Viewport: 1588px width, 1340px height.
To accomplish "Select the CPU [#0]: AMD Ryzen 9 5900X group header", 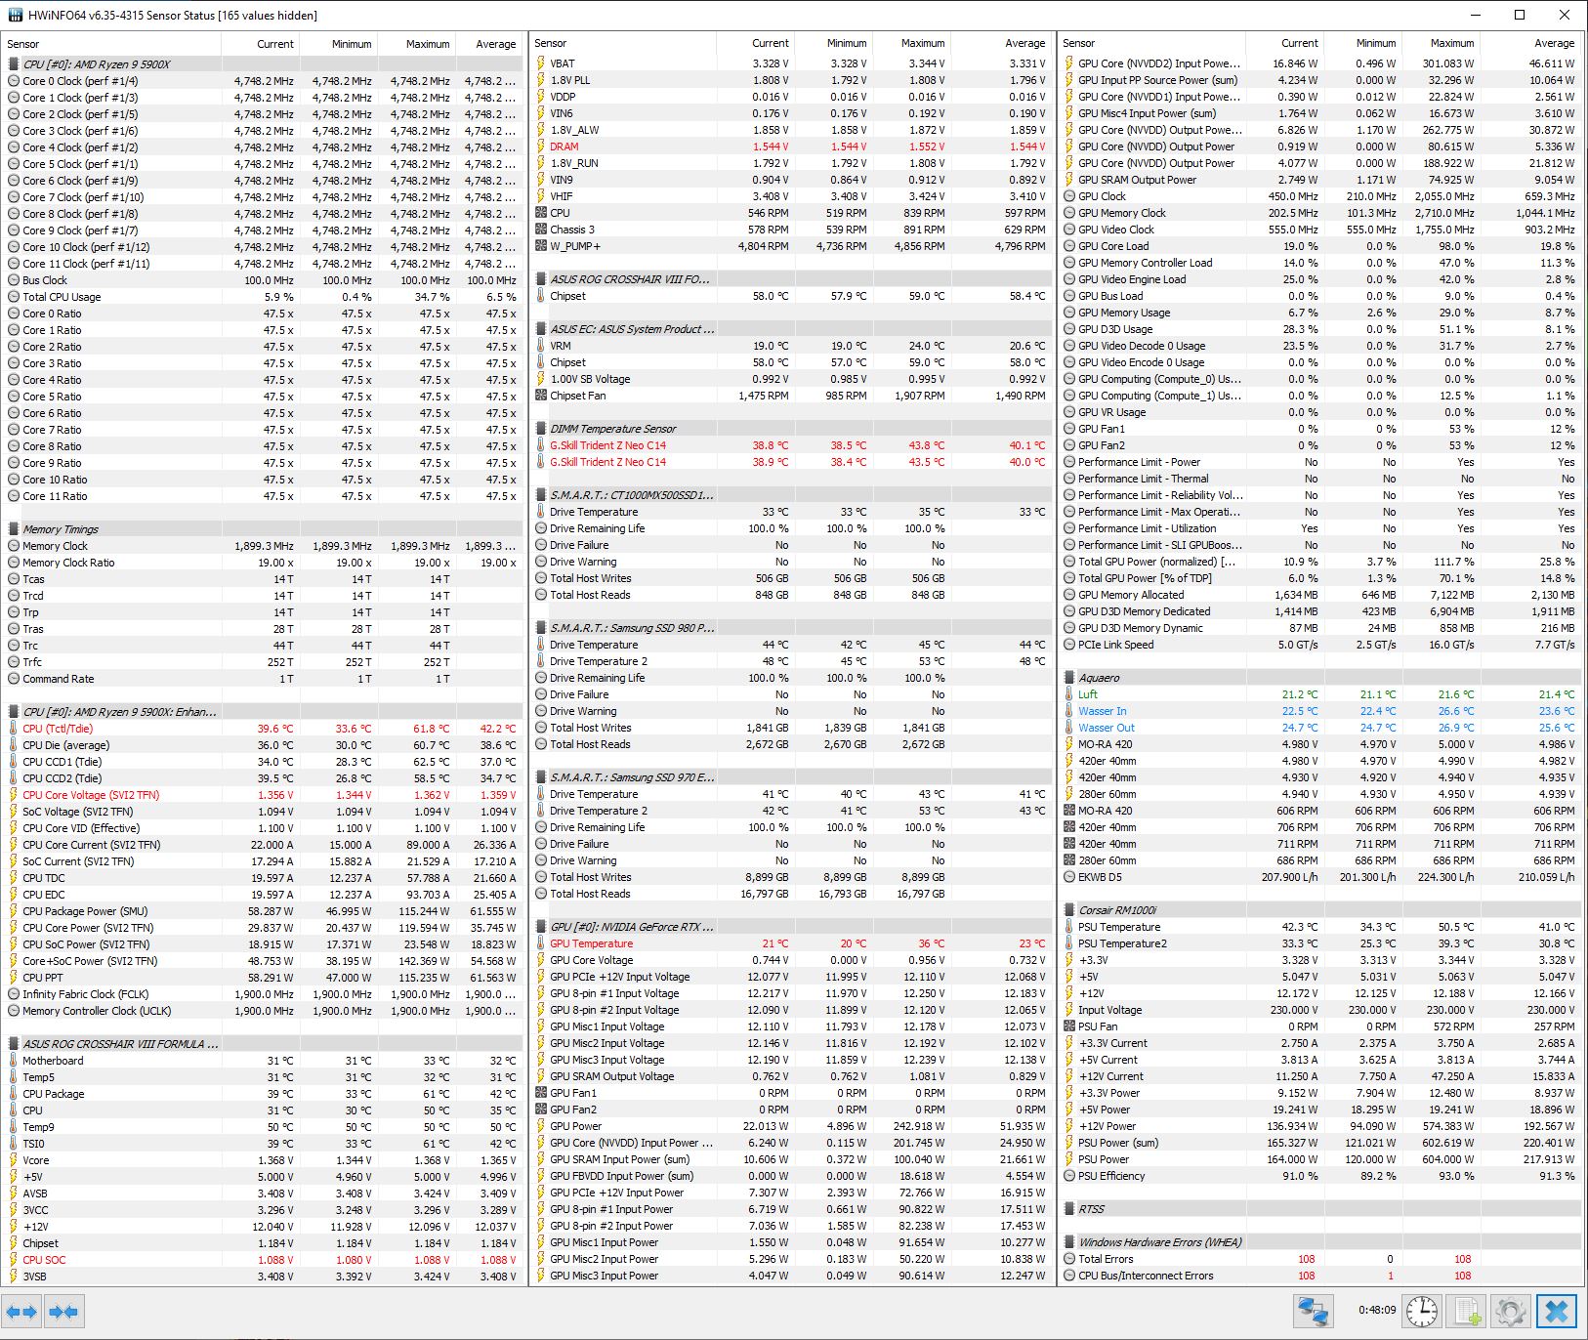I will pyautogui.click(x=263, y=64).
